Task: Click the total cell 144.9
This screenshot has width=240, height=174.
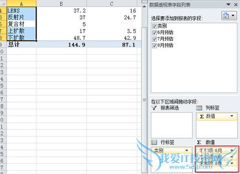Action: click(x=61, y=45)
